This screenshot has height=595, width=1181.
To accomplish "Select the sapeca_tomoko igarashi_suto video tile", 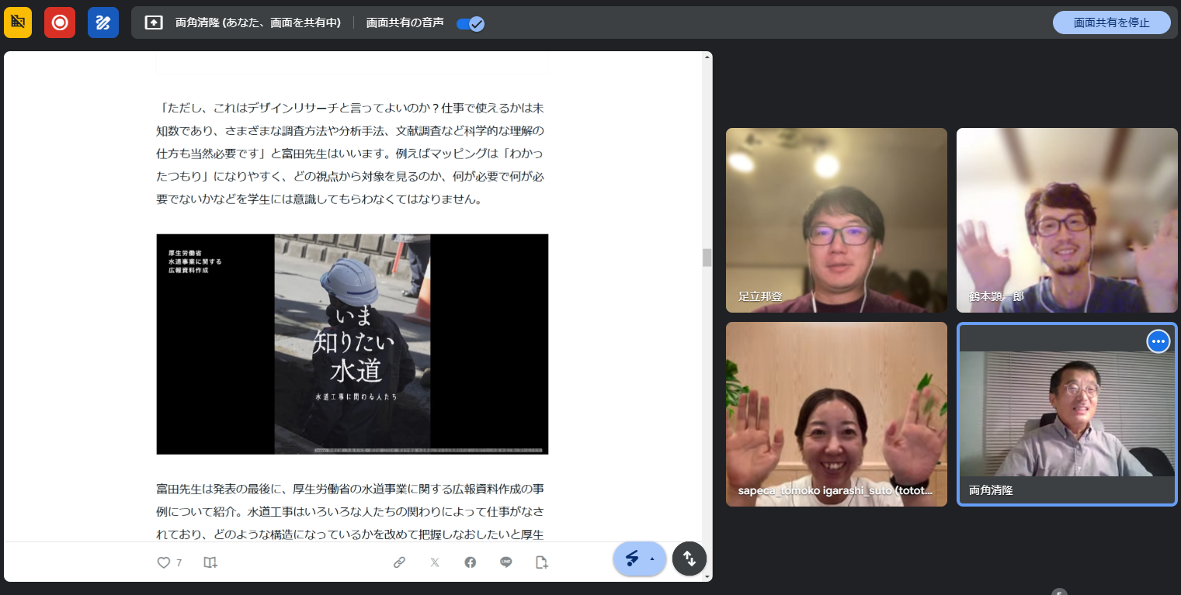I will pyautogui.click(x=836, y=414).
